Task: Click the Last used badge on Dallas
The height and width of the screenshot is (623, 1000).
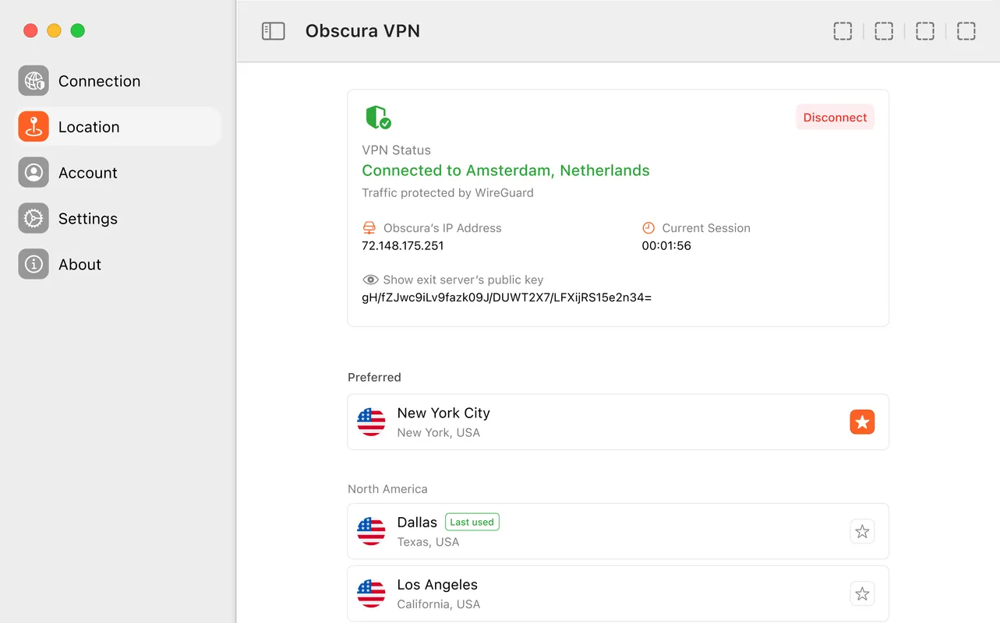Action: [x=472, y=522]
